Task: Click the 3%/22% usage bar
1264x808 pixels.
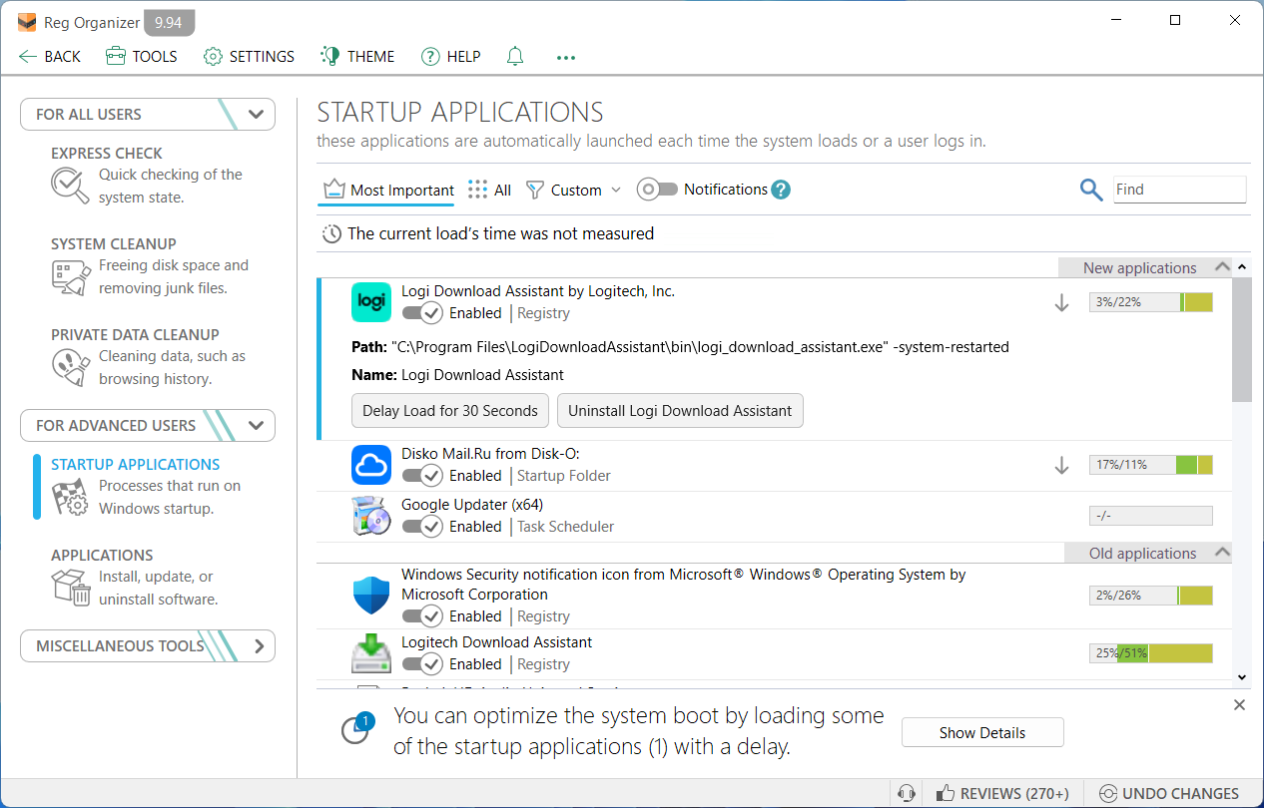Action: click(x=1151, y=302)
